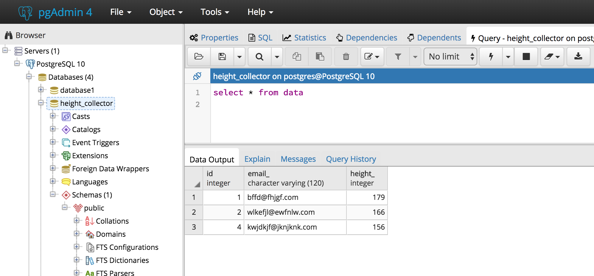The image size is (594, 276).
Task: Switch to the Statistics tab
Action: (x=304, y=38)
